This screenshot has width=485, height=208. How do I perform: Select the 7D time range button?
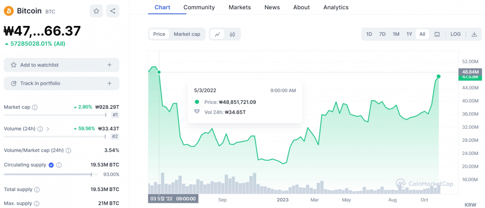pyautogui.click(x=382, y=34)
